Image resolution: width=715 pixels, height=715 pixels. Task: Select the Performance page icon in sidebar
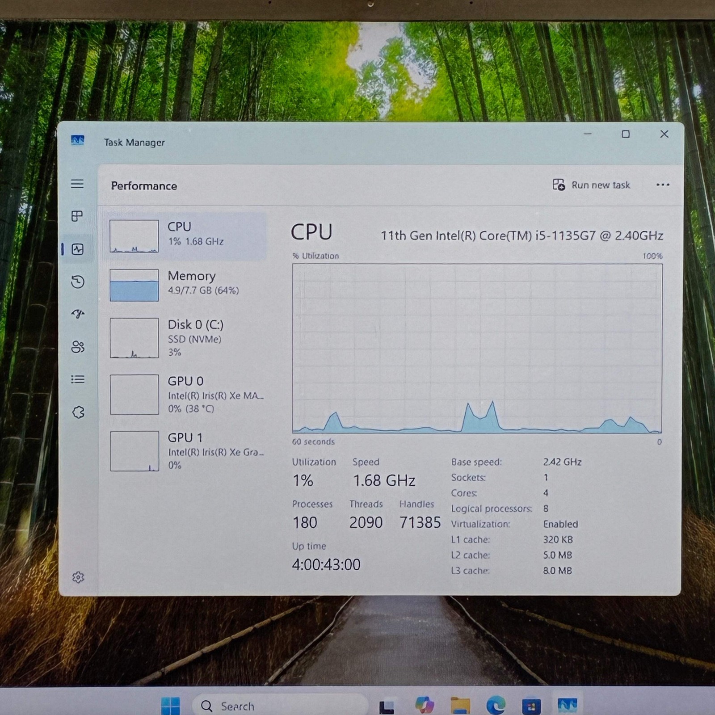78,249
